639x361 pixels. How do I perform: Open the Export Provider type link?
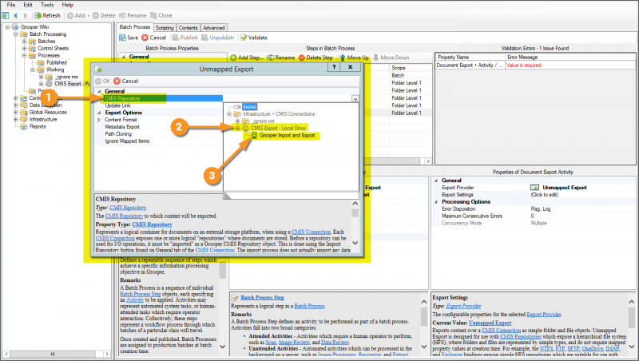463,306
